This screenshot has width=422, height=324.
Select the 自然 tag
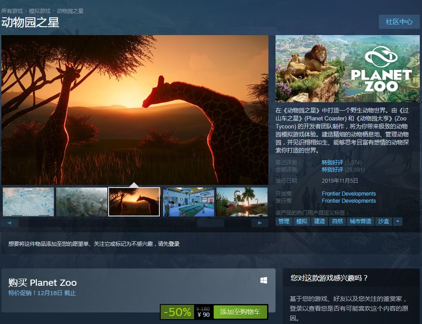[337, 221]
